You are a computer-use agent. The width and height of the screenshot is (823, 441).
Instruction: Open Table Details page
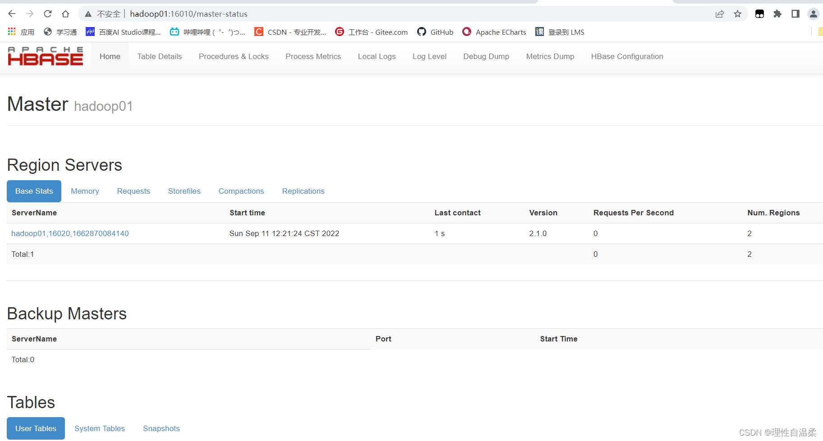tap(160, 56)
